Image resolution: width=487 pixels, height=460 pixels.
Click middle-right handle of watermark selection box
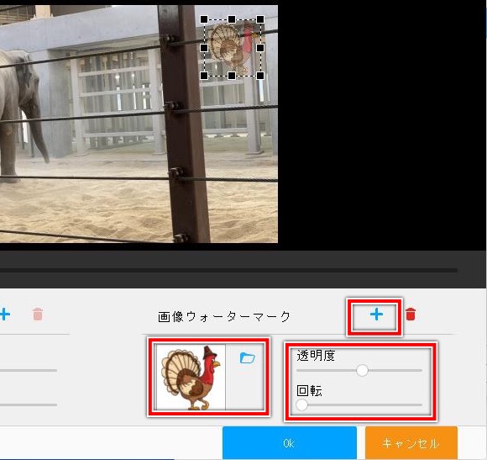pyautogui.click(x=260, y=48)
